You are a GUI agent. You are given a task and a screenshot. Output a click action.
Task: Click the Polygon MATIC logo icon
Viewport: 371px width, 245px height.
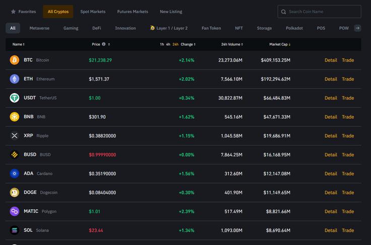pos(15,211)
